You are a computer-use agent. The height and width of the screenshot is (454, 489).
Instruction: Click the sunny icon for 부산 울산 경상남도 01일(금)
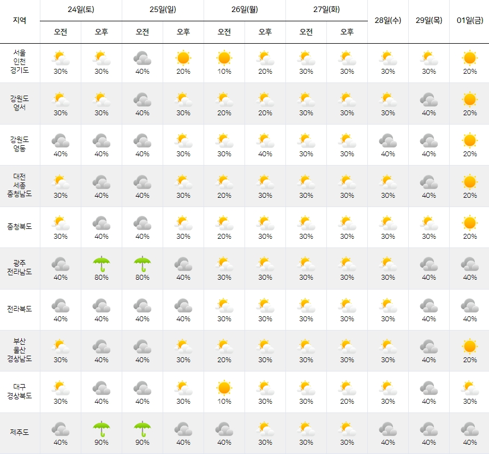pos(470,346)
